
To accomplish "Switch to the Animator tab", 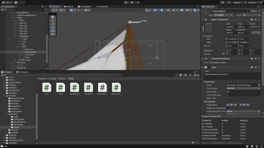I will [x=102, y=7].
